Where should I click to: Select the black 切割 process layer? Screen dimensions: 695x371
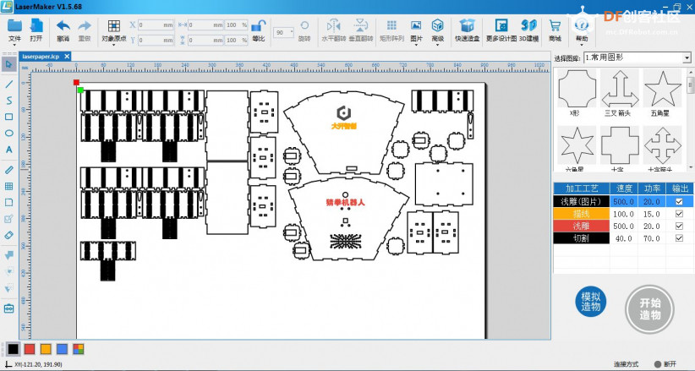pos(581,238)
